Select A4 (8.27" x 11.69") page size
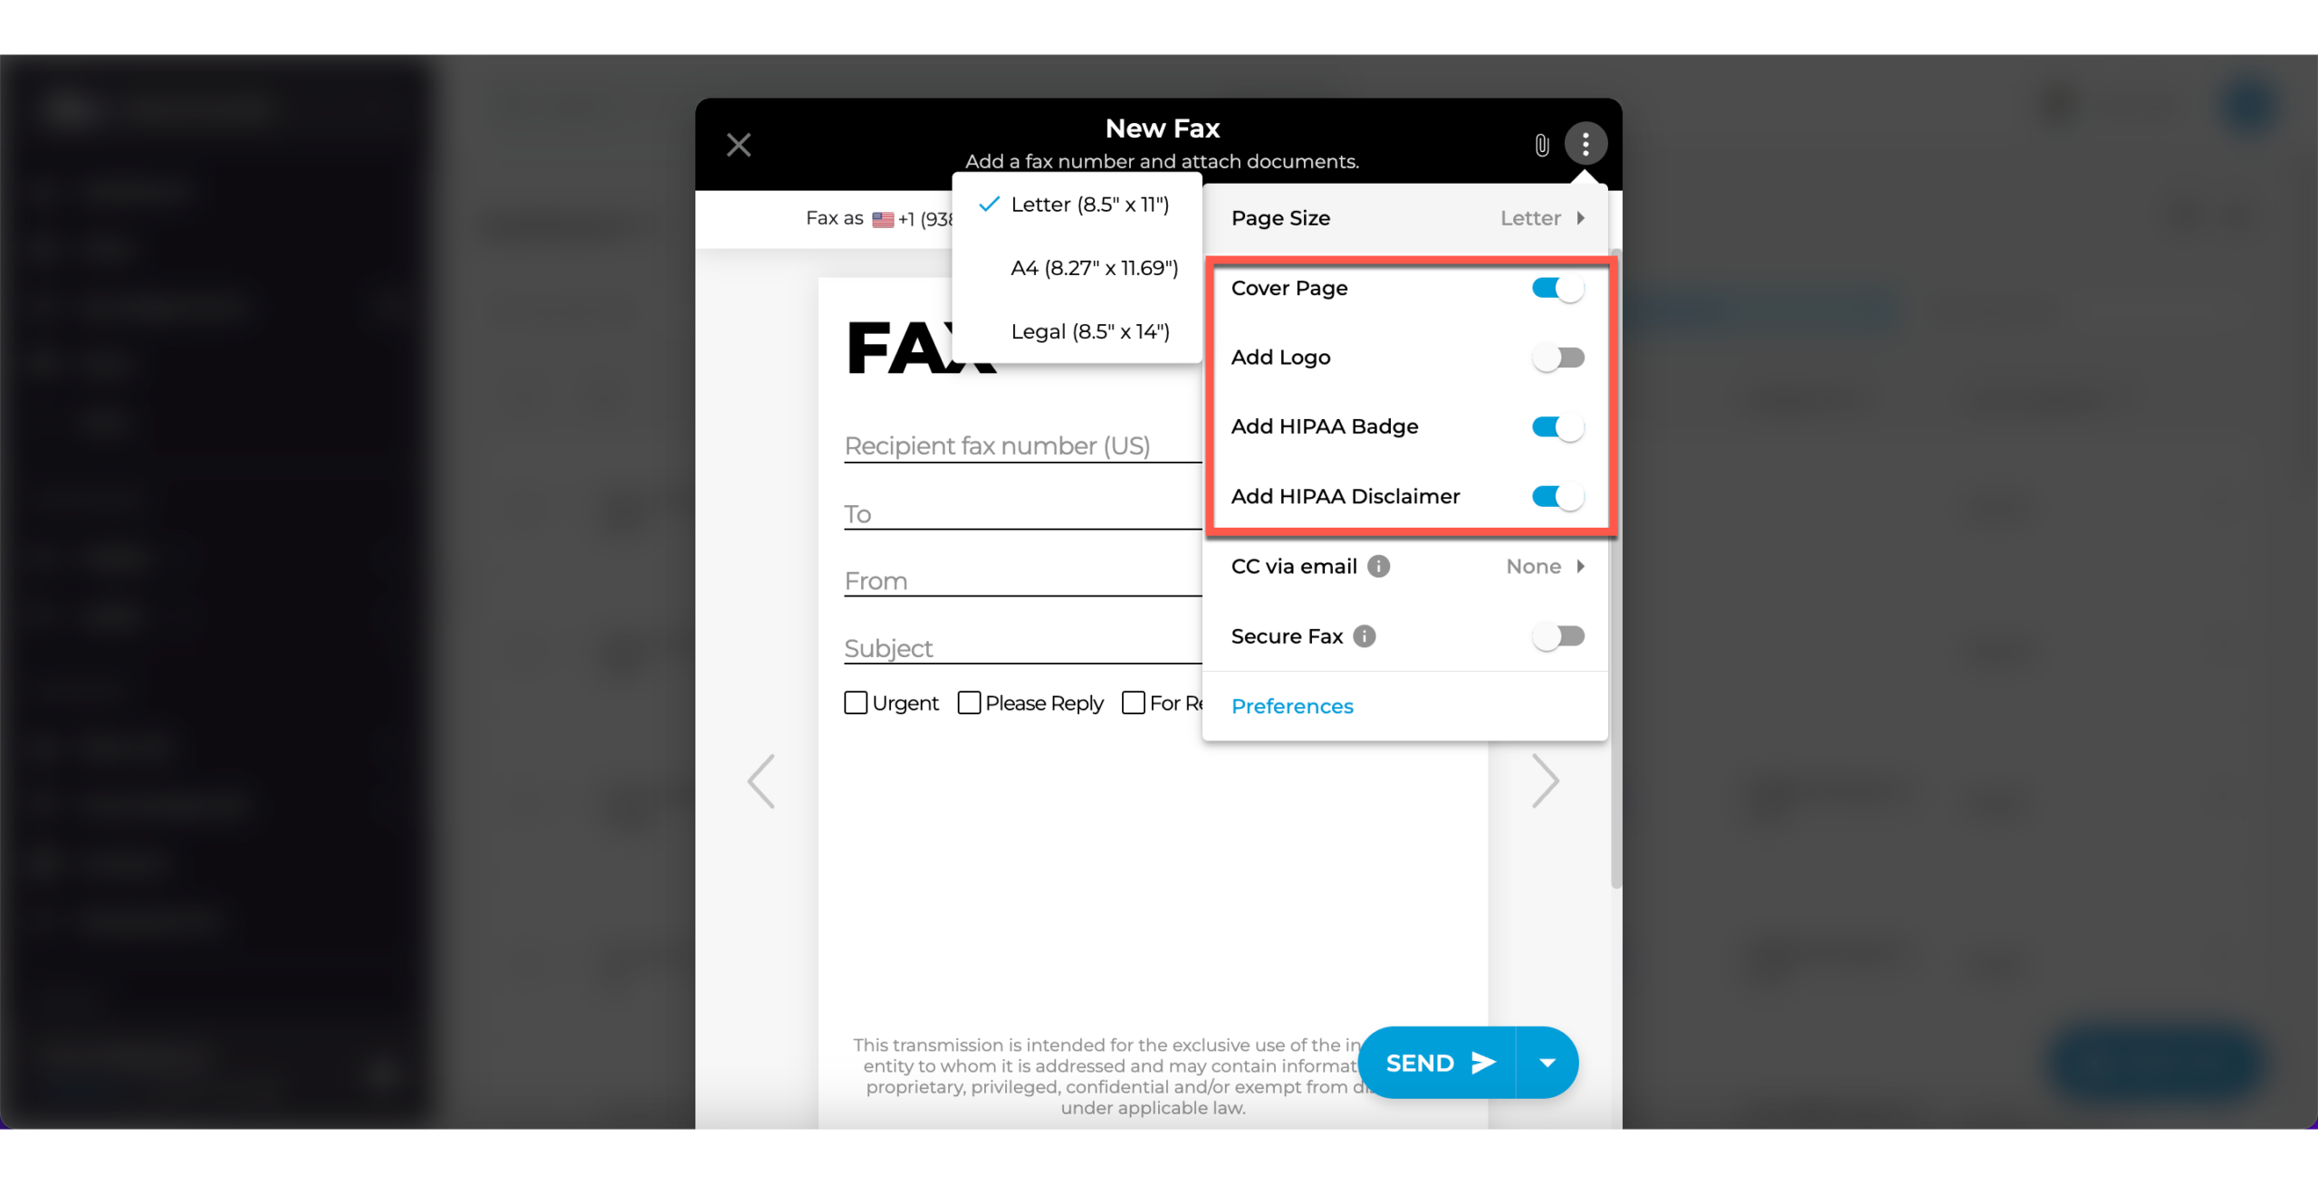The height and width of the screenshot is (1184, 2318). [x=1092, y=269]
